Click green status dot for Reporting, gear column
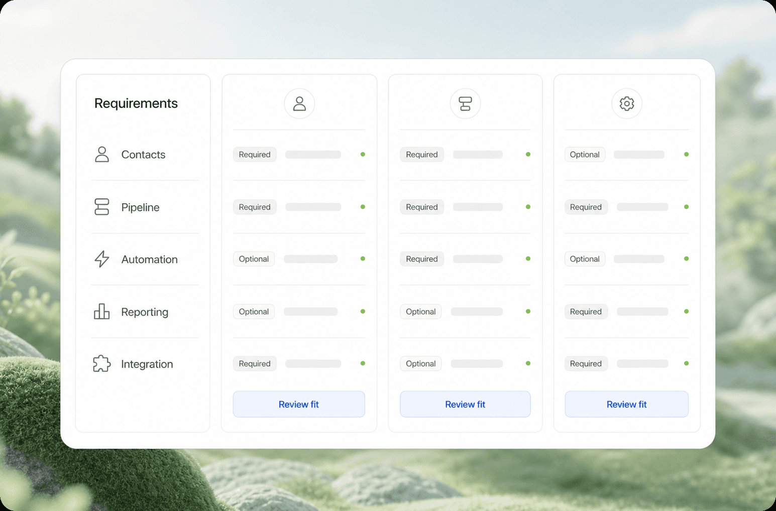The height and width of the screenshot is (511, 776). click(686, 311)
